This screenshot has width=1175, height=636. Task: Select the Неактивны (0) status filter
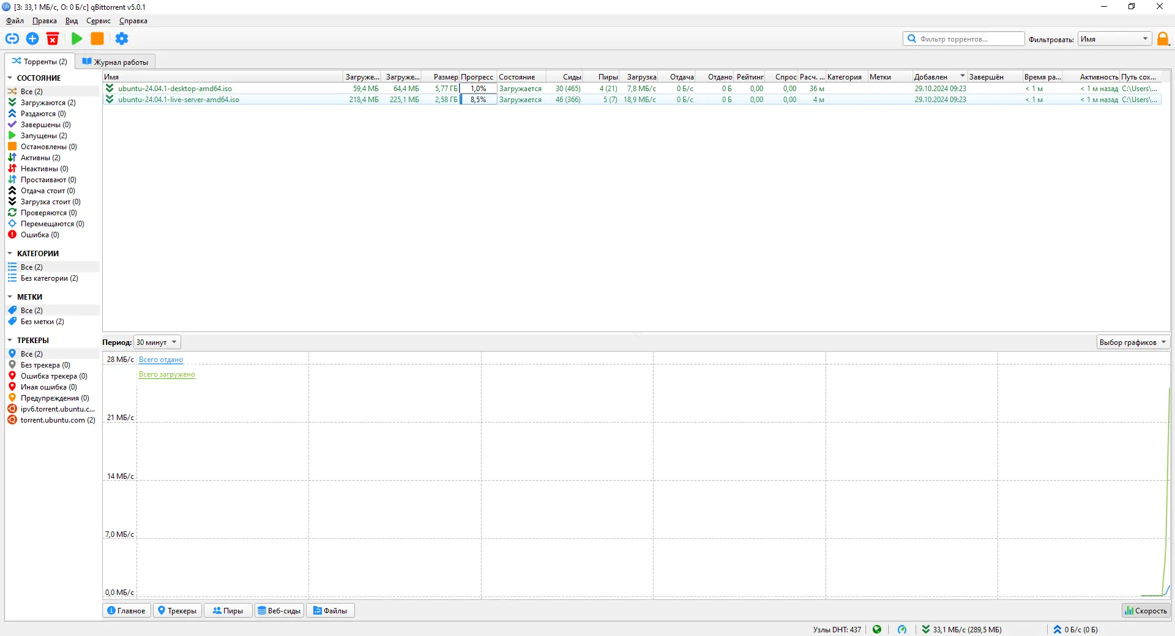[x=52, y=169]
